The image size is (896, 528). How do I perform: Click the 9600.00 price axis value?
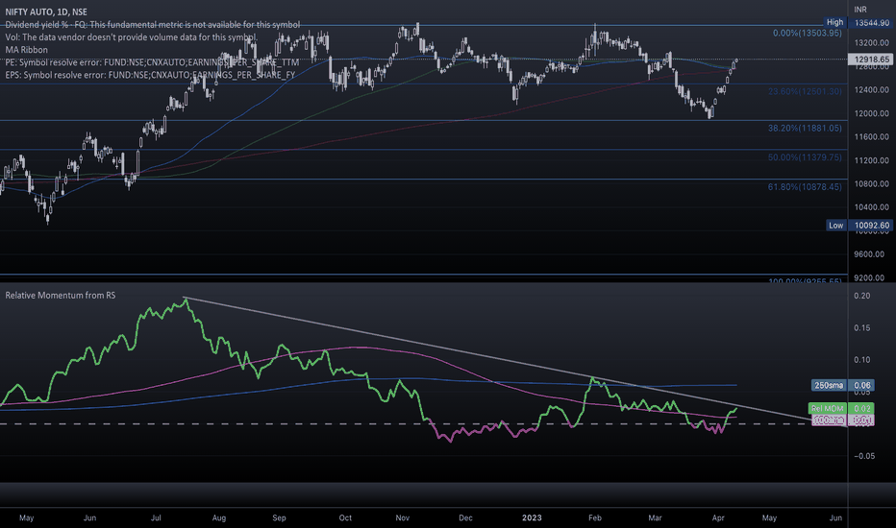[871, 254]
